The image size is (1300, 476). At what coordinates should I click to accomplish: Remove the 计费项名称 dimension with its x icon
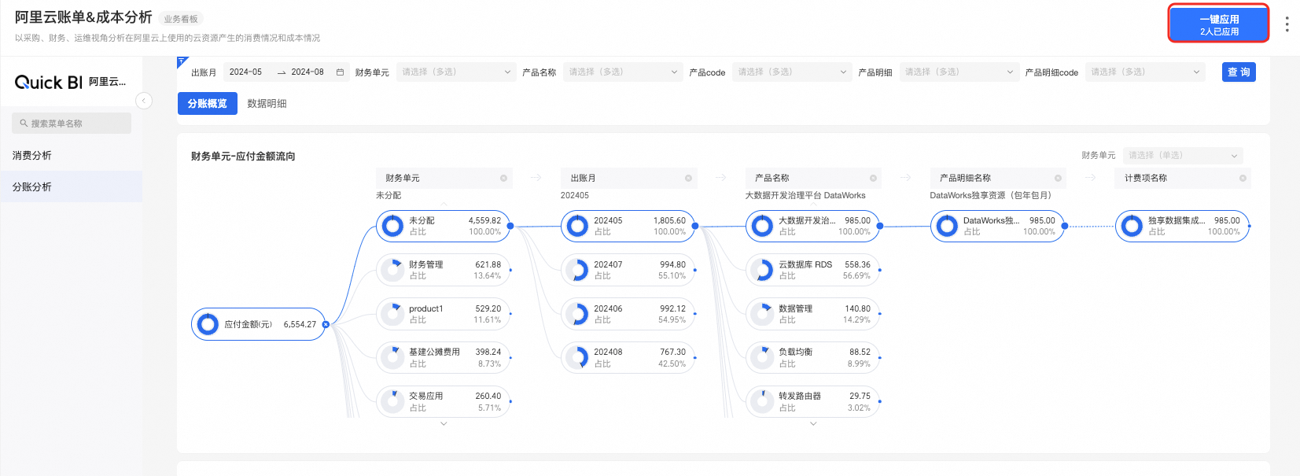coord(1243,178)
